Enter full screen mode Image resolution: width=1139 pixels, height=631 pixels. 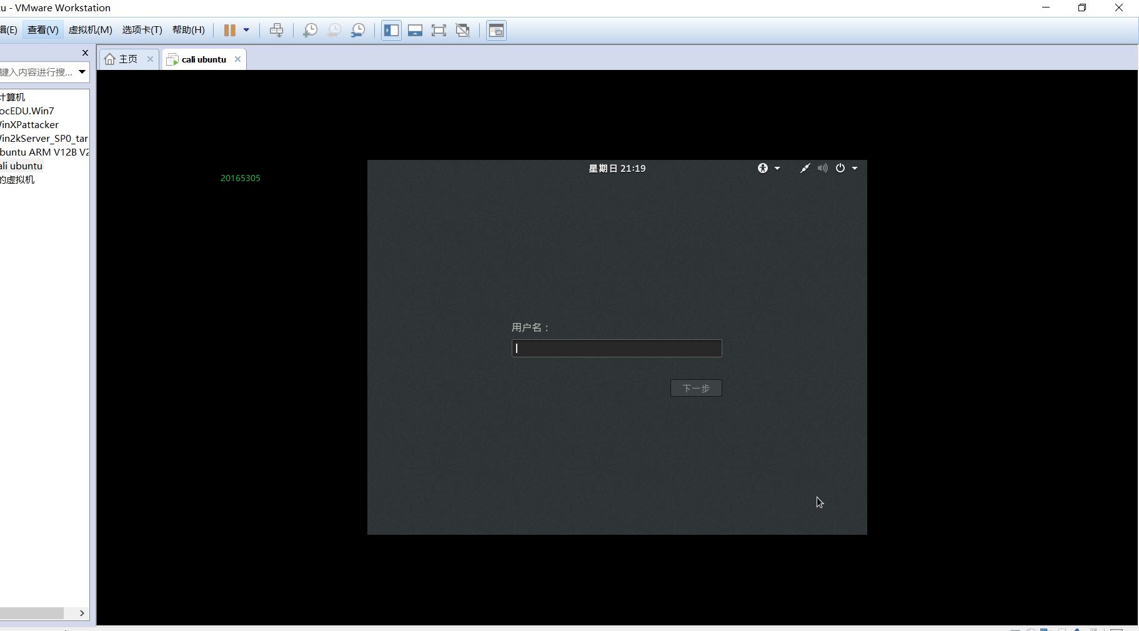(439, 30)
